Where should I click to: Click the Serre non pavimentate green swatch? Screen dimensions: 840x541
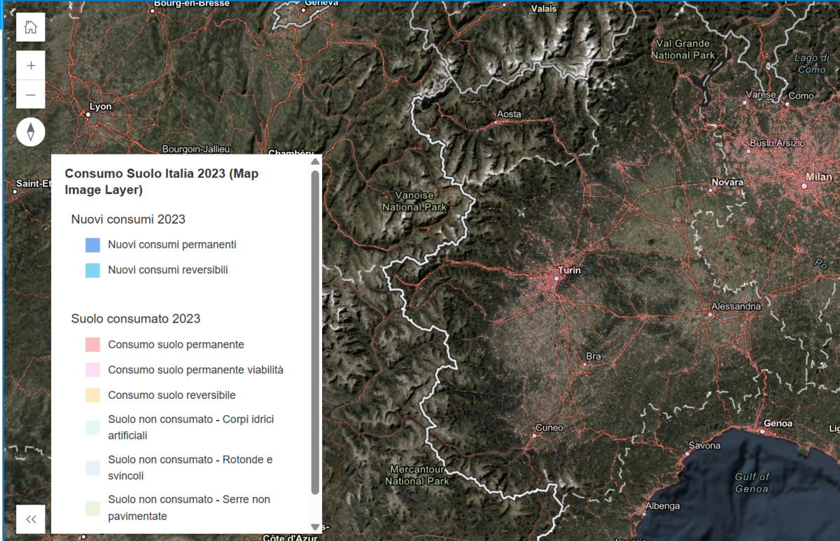click(x=92, y=507)
